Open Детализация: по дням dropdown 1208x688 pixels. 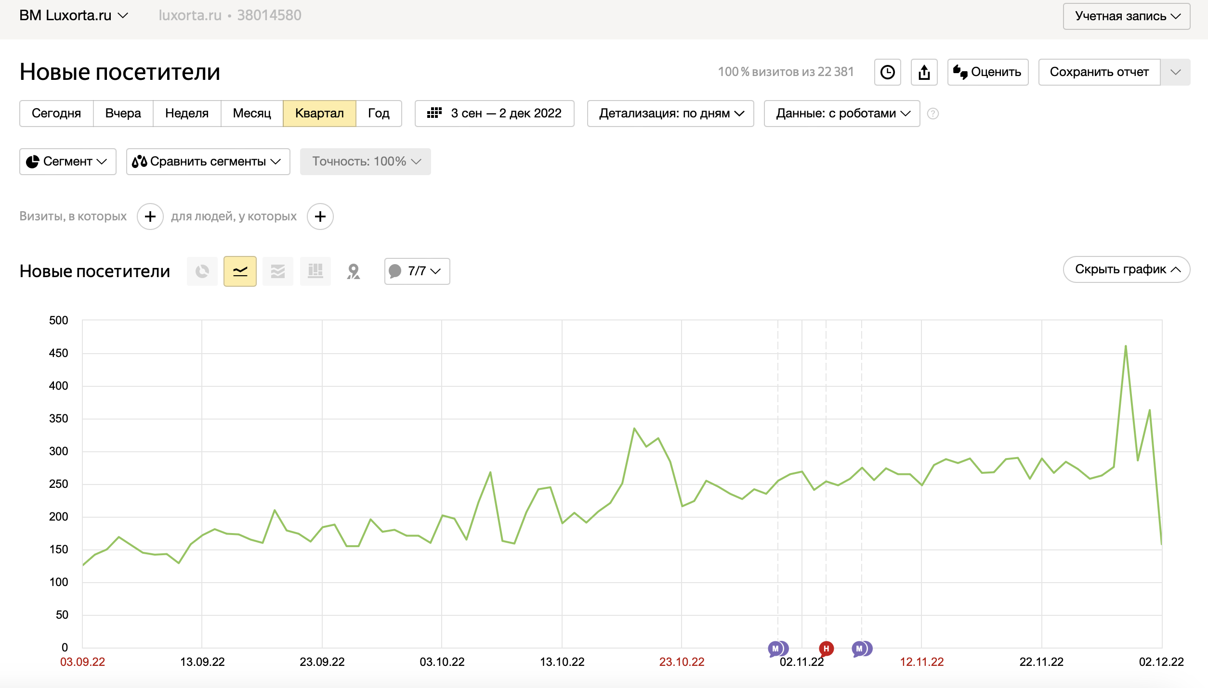point(670,114)
